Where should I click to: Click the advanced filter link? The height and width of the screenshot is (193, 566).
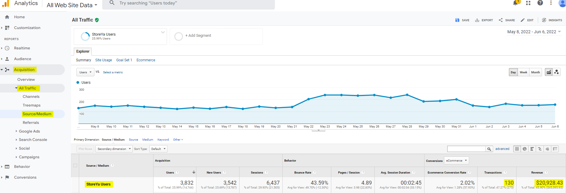click(x=502, y=149)
